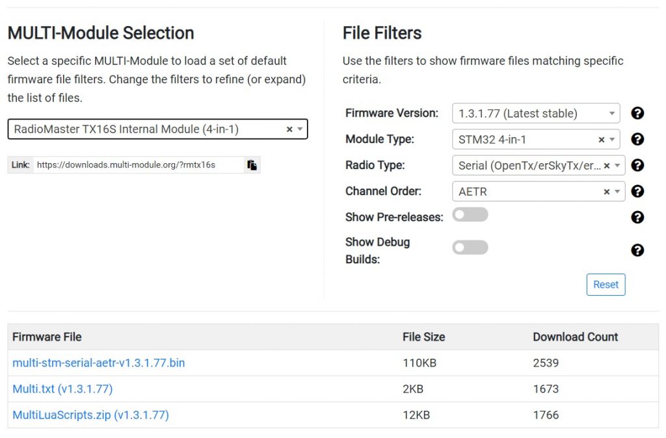Screen dimensions: 666x438
Task: Open the Multi.txt file link
Action: pos(62,389)
